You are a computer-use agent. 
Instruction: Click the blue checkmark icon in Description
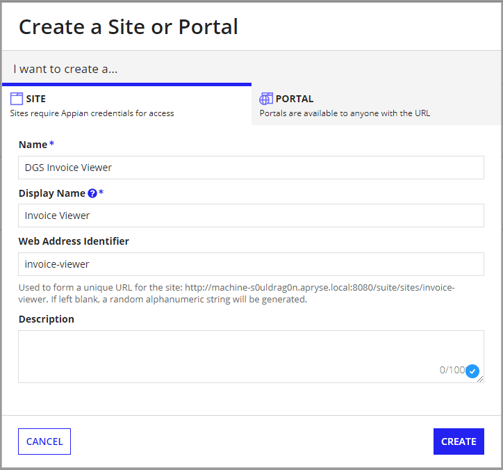pyautogui.click(x=473, y=371)
